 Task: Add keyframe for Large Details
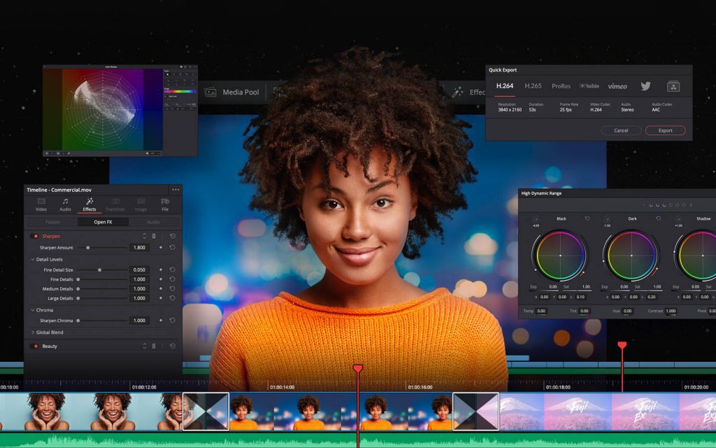[x=160, y=298]
